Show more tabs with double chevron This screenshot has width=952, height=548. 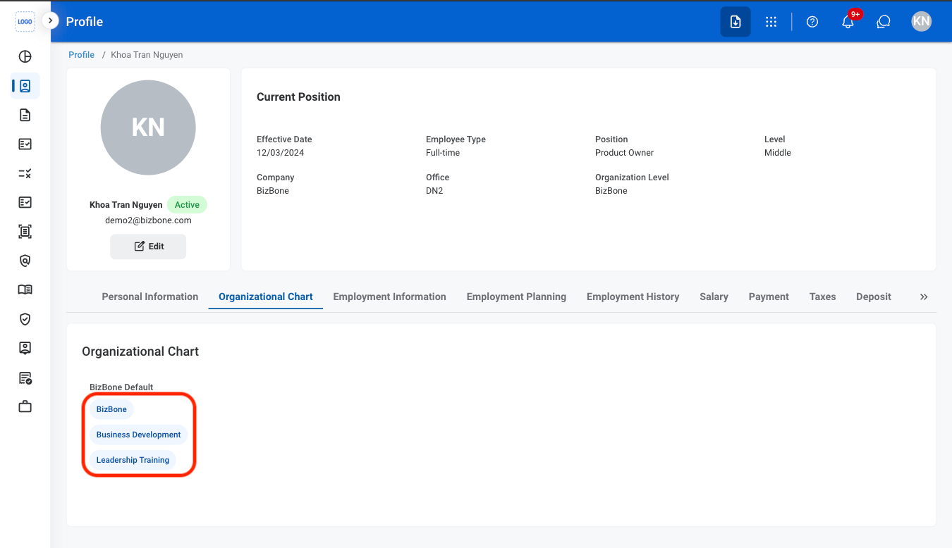[924, 297]
